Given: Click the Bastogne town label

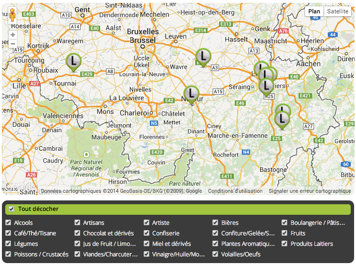Looking at the screenshot, I should click(x=273, y=170).
